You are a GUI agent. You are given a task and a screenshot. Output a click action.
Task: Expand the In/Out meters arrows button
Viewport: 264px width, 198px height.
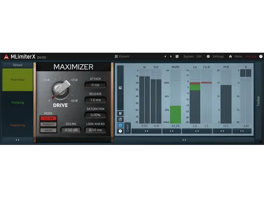[x=146, y=131]
